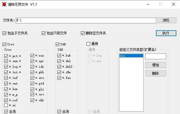Toggle the *.xas checkbox
This screenshot has width=180, height=114.
click(x=32, y=55)
